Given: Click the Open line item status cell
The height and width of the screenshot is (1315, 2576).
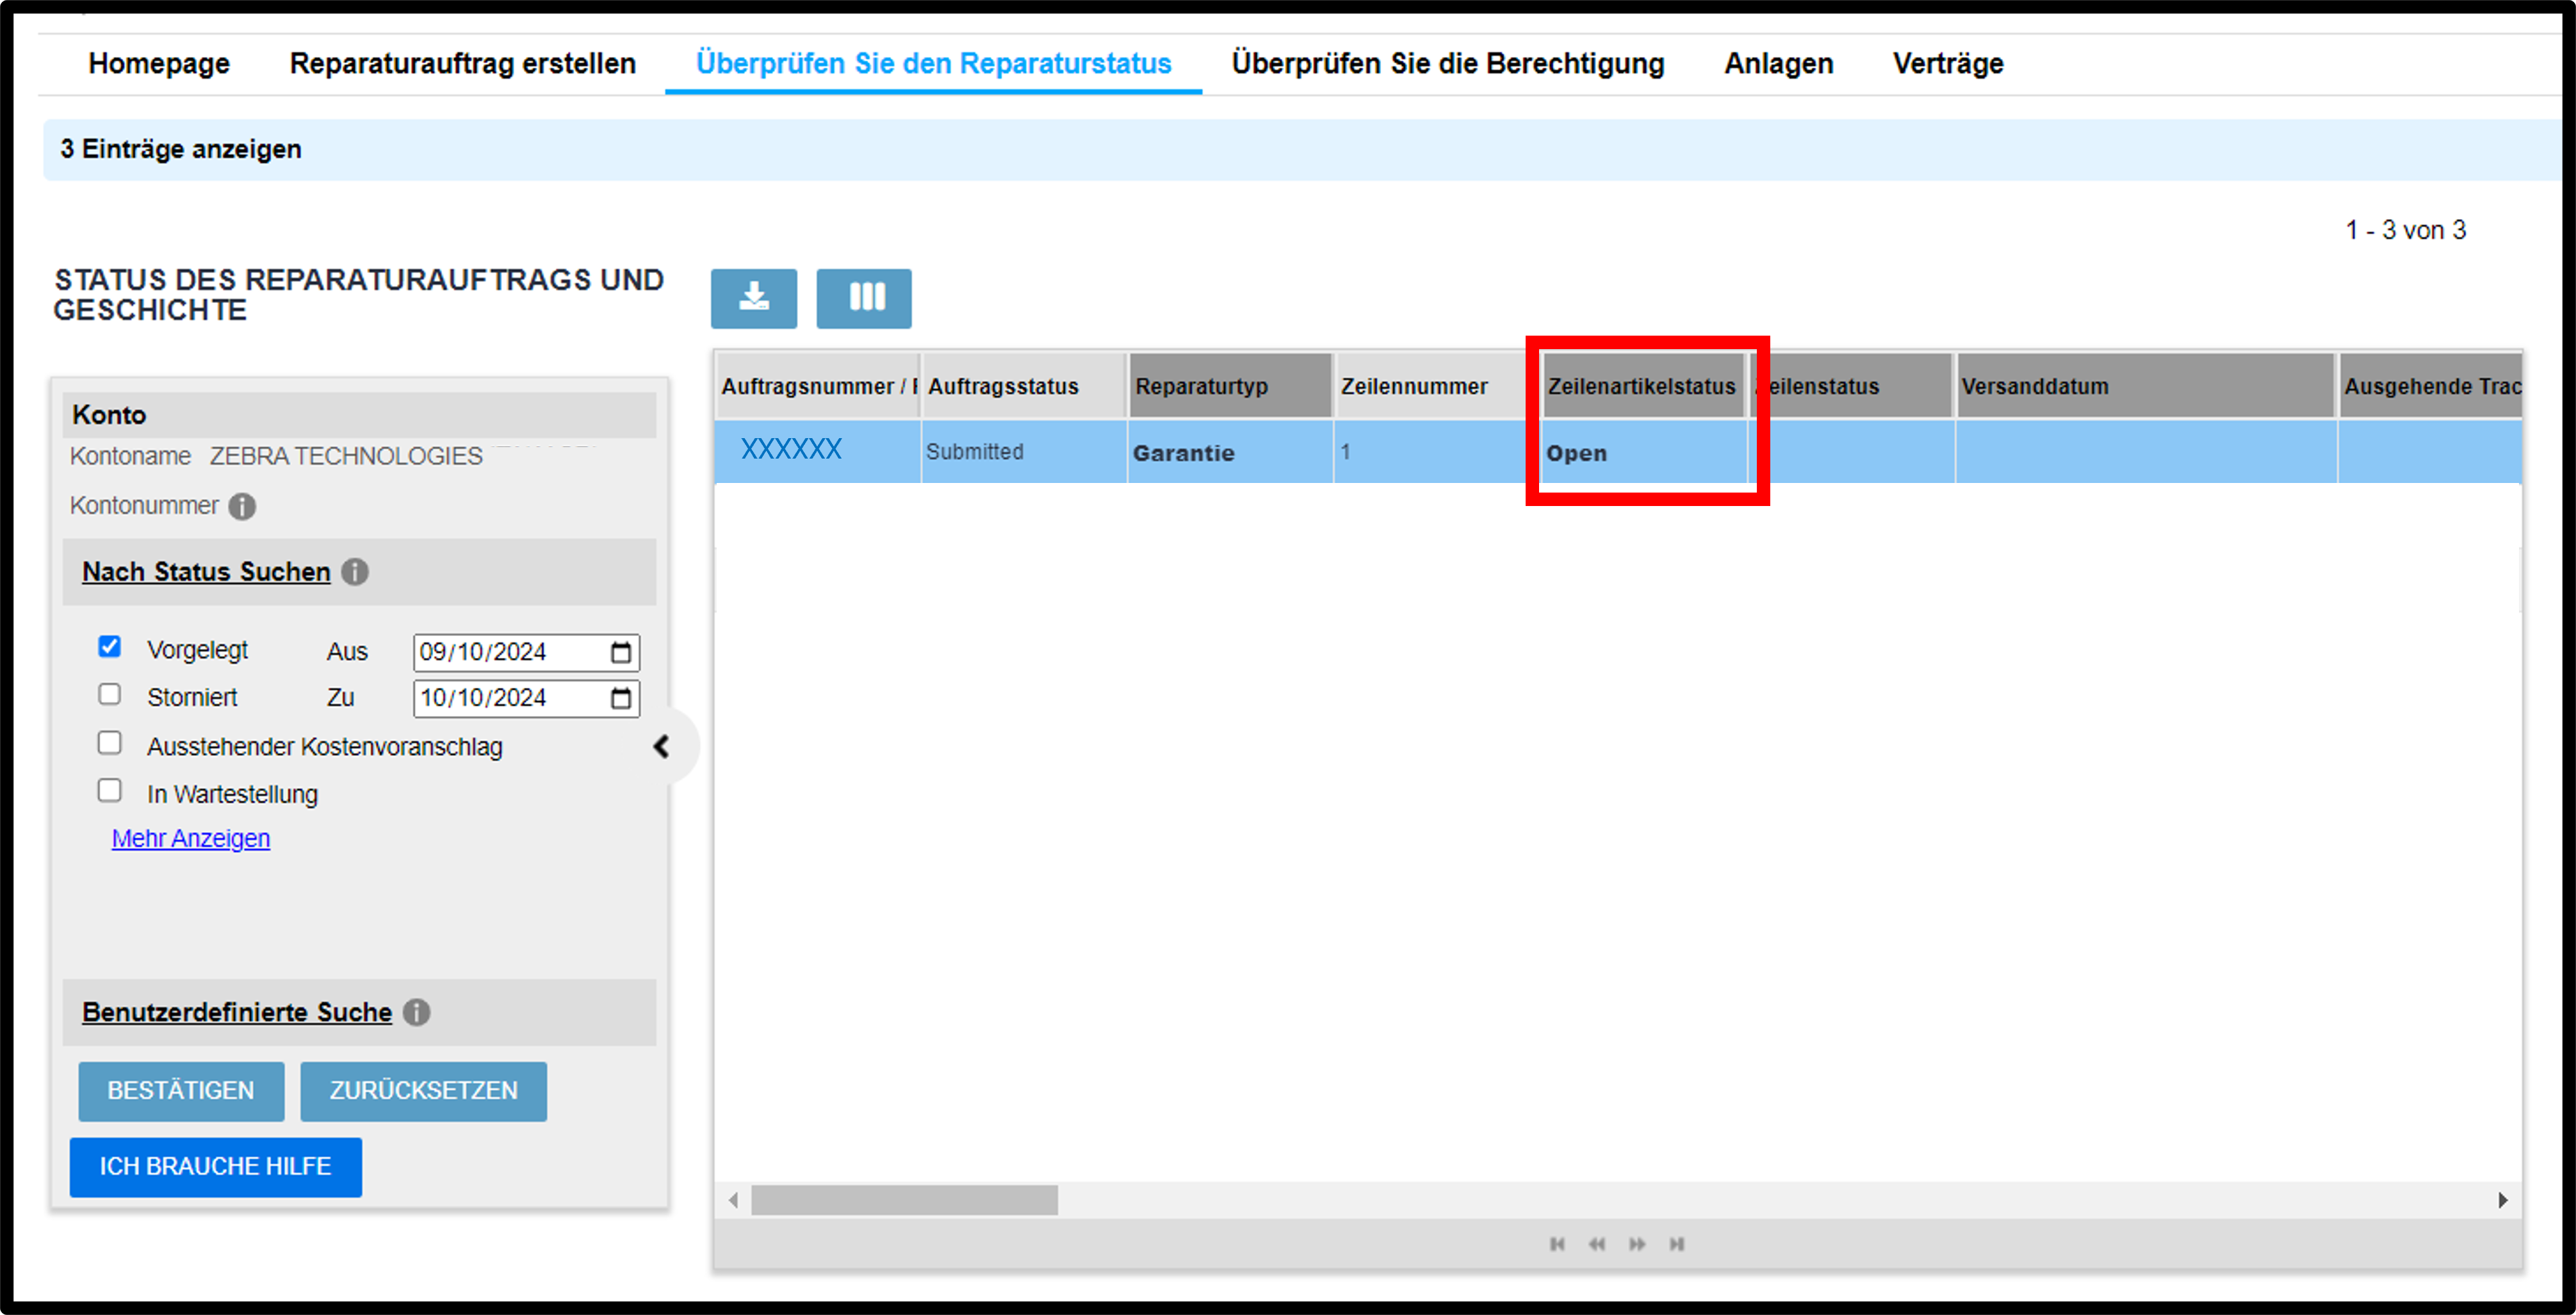Looking at the screenshot, I should [x=1644, y=452].
